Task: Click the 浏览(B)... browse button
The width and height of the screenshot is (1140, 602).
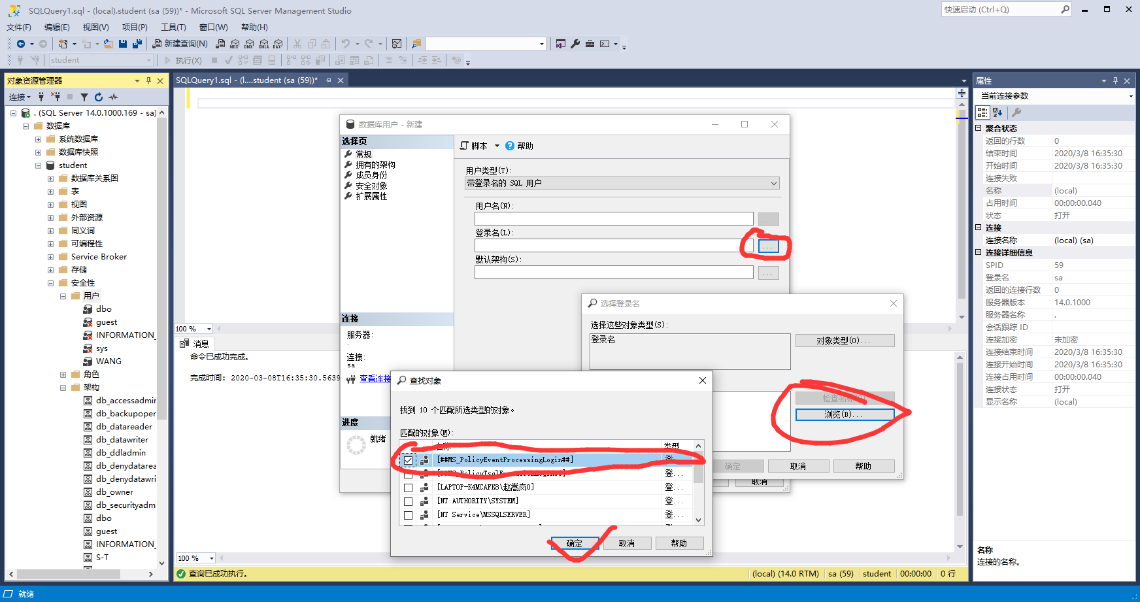Action: click(x=845, y=414)
